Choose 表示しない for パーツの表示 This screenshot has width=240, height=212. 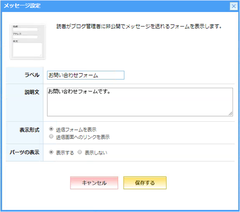tap(80, 152)
